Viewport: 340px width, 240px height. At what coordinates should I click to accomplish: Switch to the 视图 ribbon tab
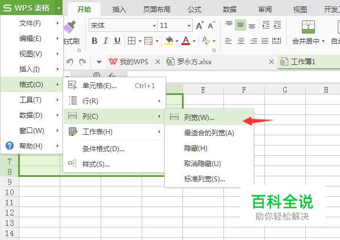tap(300, 9)
